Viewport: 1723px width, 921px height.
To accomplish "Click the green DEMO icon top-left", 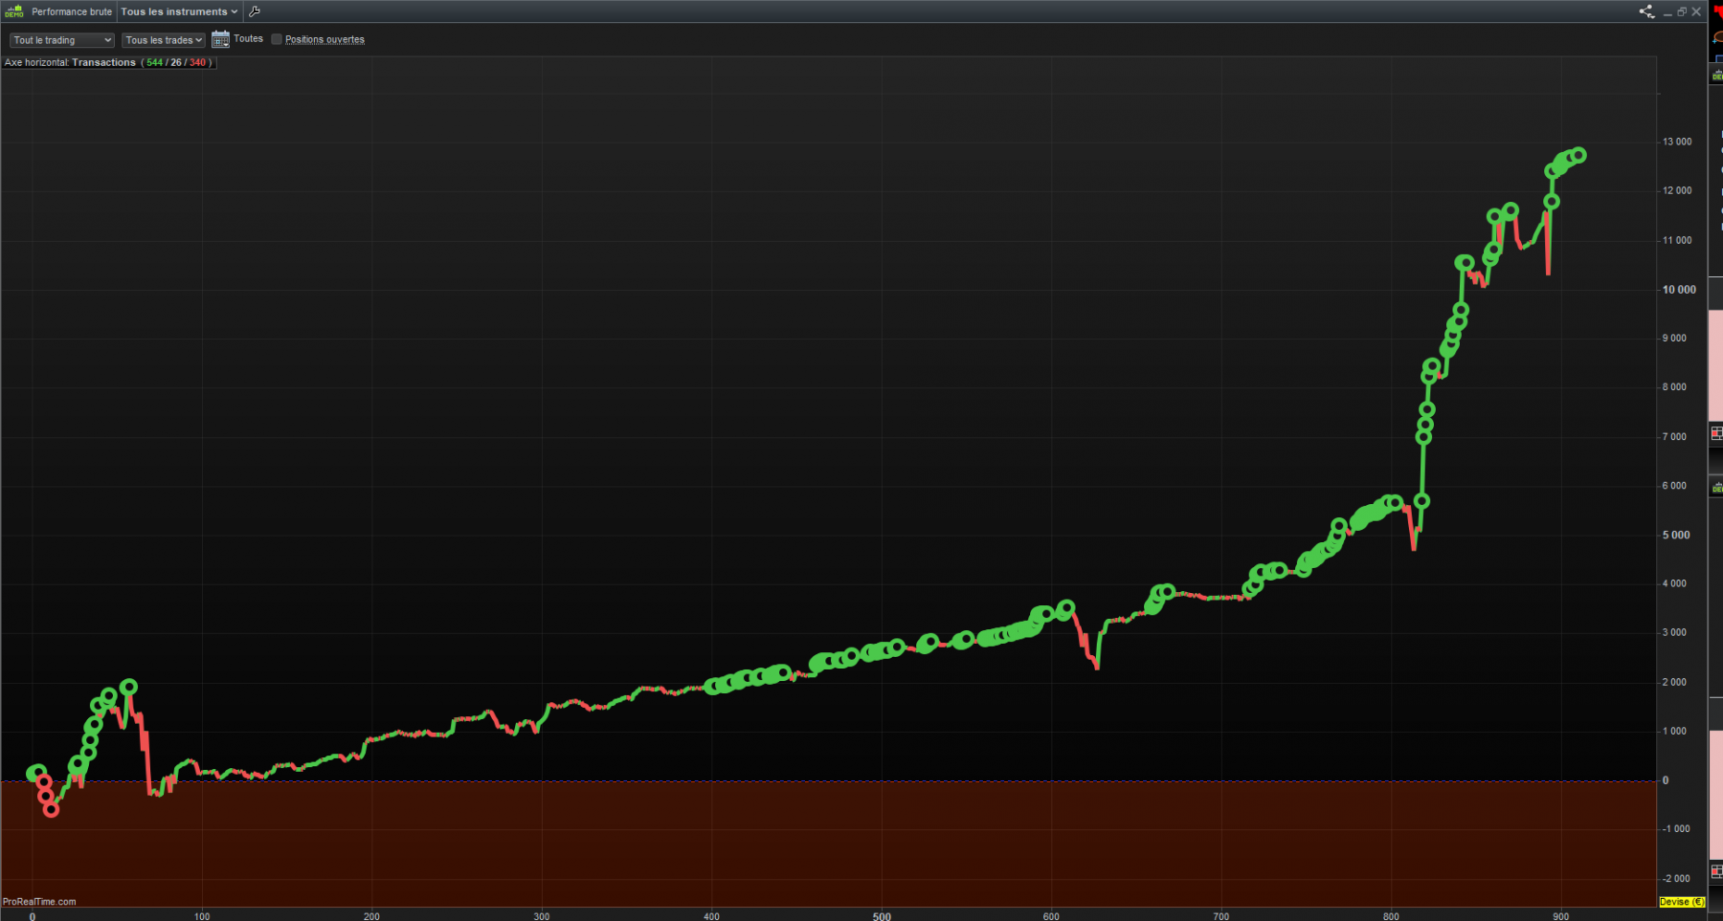I will click(13, 11).
